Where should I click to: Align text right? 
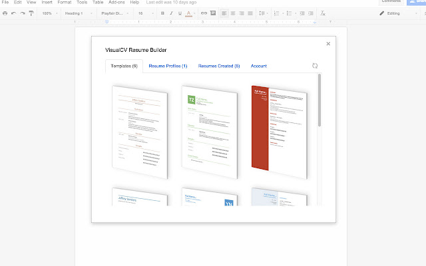point(242,13)
